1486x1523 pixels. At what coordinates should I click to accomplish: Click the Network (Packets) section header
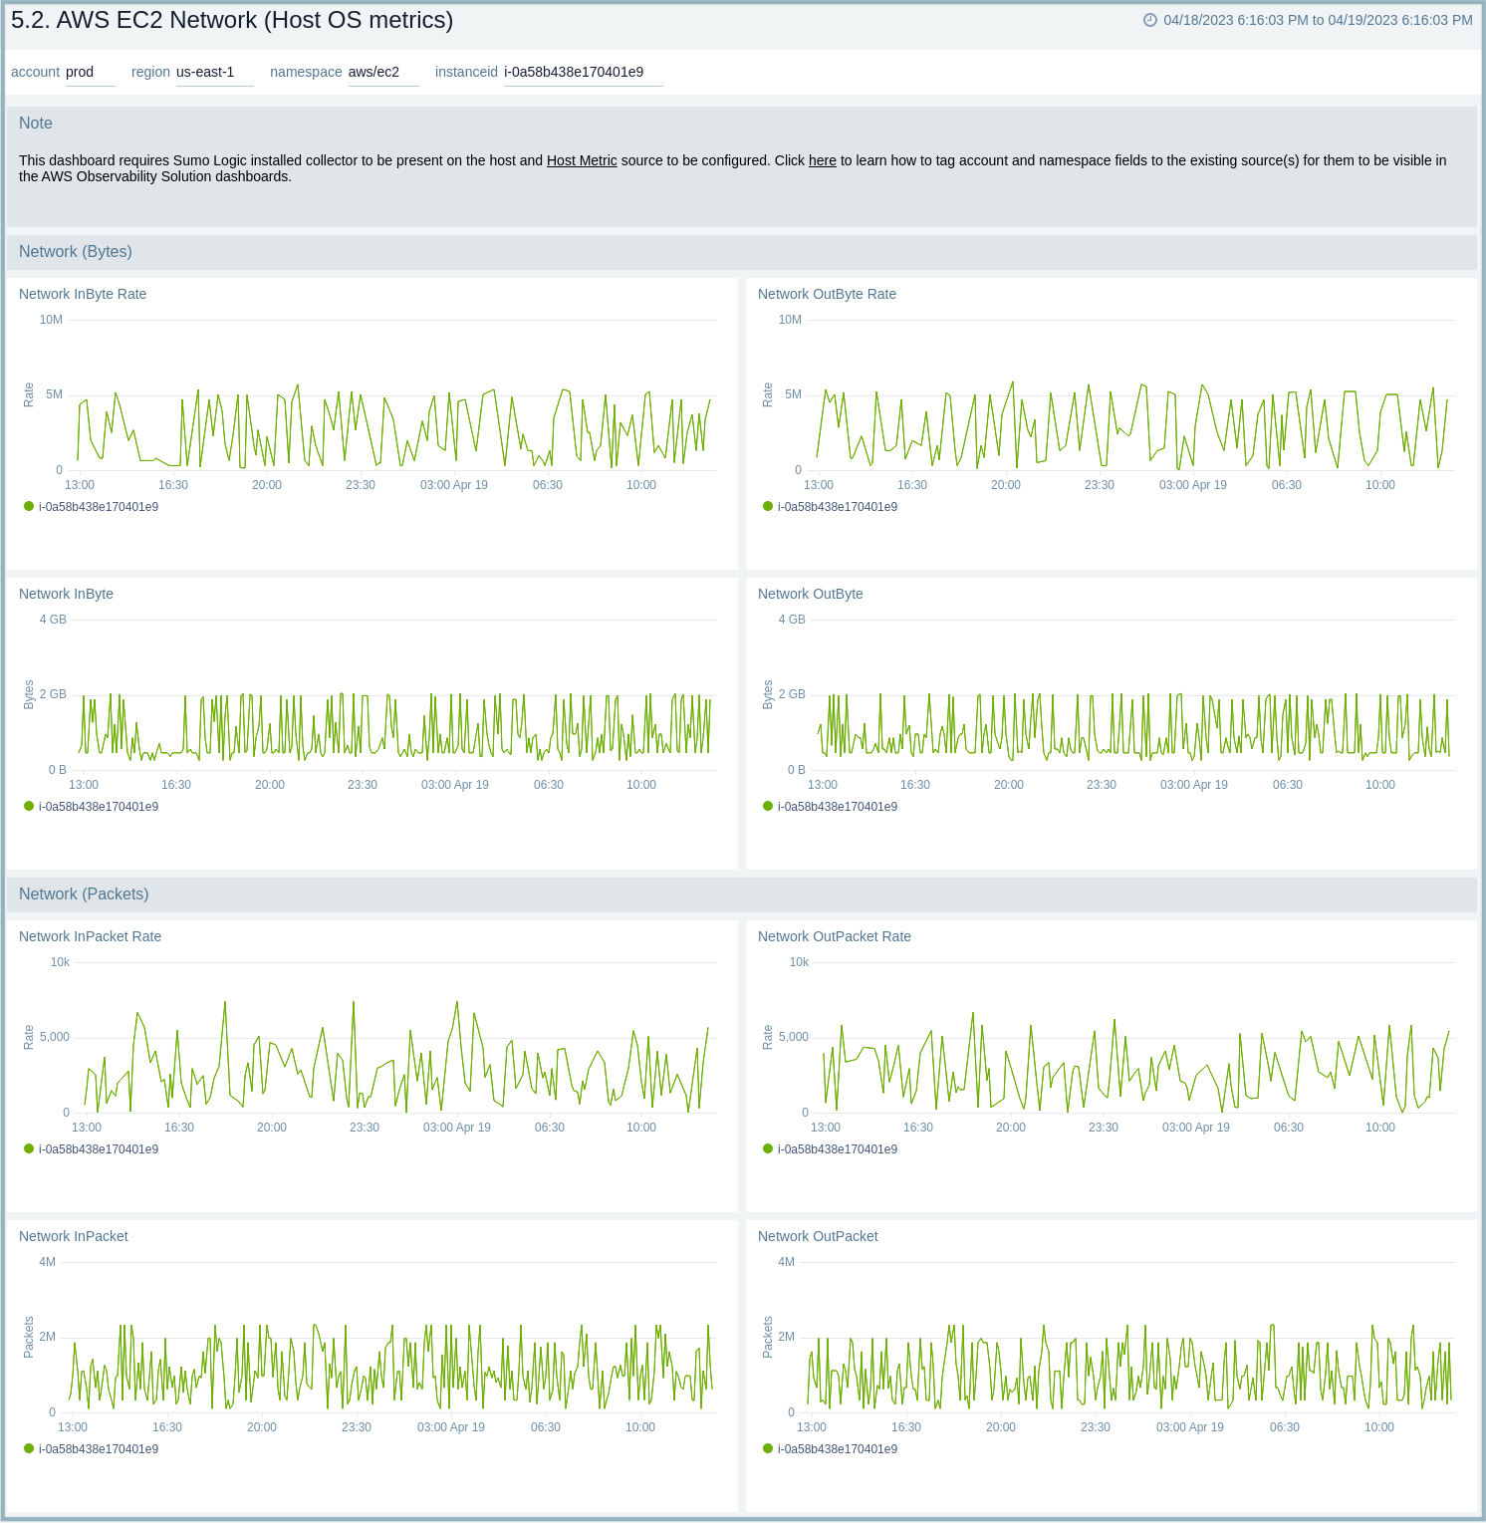(x=85, y=894)
